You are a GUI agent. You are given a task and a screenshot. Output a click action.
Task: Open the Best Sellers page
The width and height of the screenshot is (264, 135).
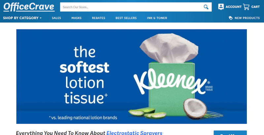(x=126, y=18)
